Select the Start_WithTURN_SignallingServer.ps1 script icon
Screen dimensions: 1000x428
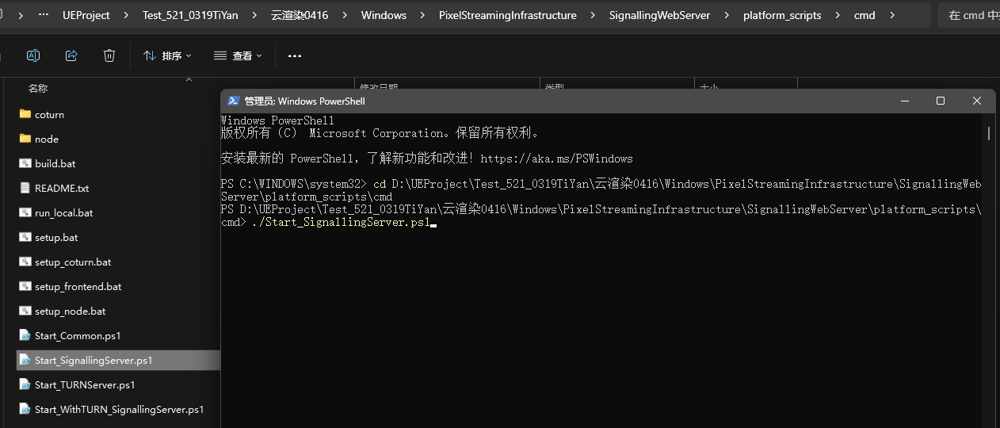point(25,409)
